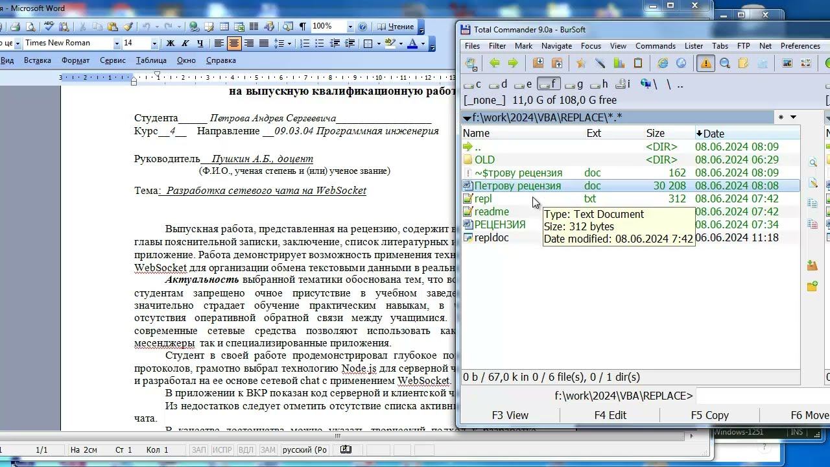This screenshot has height=467, width=830.
Task: Switch to drive g in Total Commander
Action: point(574,84)
